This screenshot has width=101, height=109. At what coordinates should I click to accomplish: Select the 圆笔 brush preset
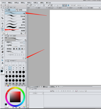[15, 19]
